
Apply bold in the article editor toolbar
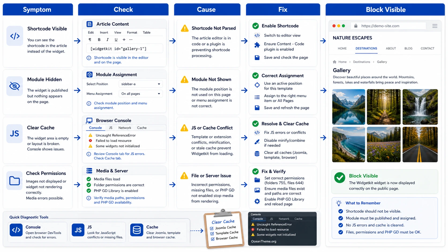click(x=99, y=40)
